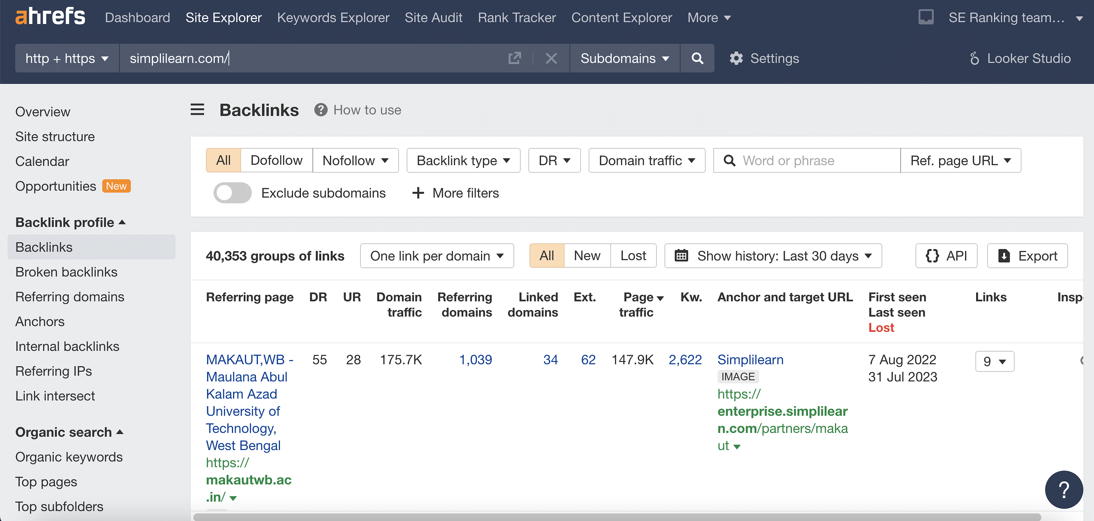1094x521 pixels.
Task: Clear the URL search field
Action: point(551,58)
